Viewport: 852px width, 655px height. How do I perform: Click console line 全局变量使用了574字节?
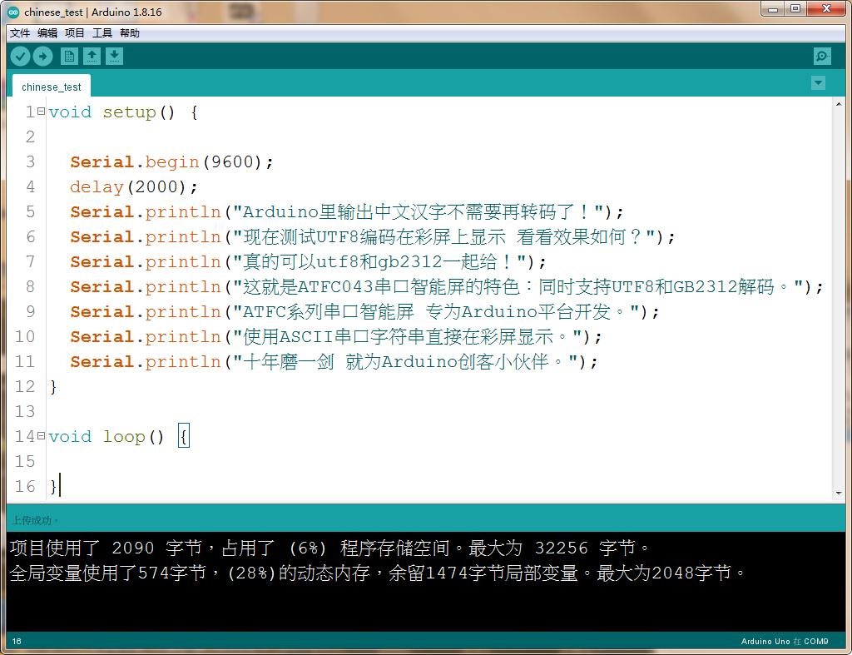[377, 573]
